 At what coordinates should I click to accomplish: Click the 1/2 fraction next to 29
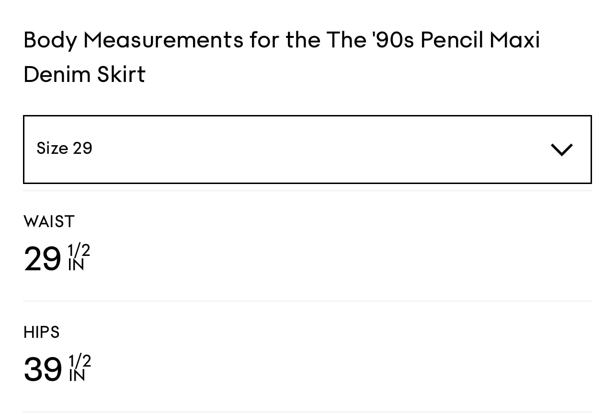(78, 251)
